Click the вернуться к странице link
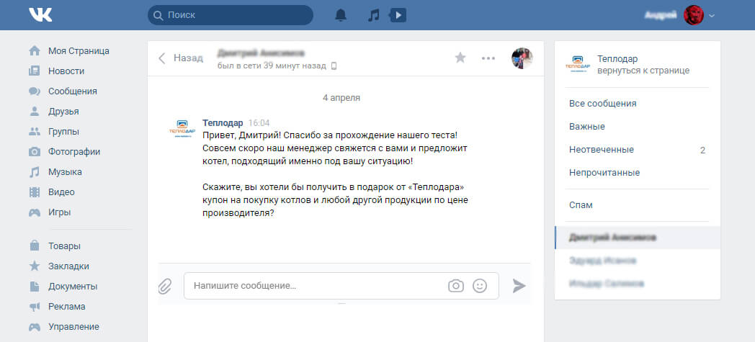The image size is (755, 342). [x=643, y=71]
